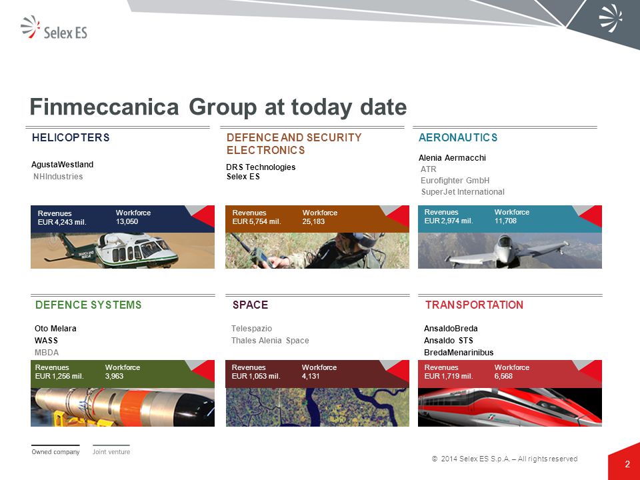Click Helicopters revenues 'EUR 4,243 mil.'
The height and width of the screenshot is (480, 640).
62,222
